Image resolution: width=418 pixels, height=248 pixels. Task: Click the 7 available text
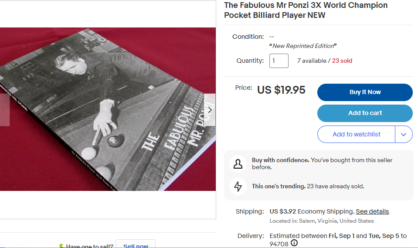312,61
